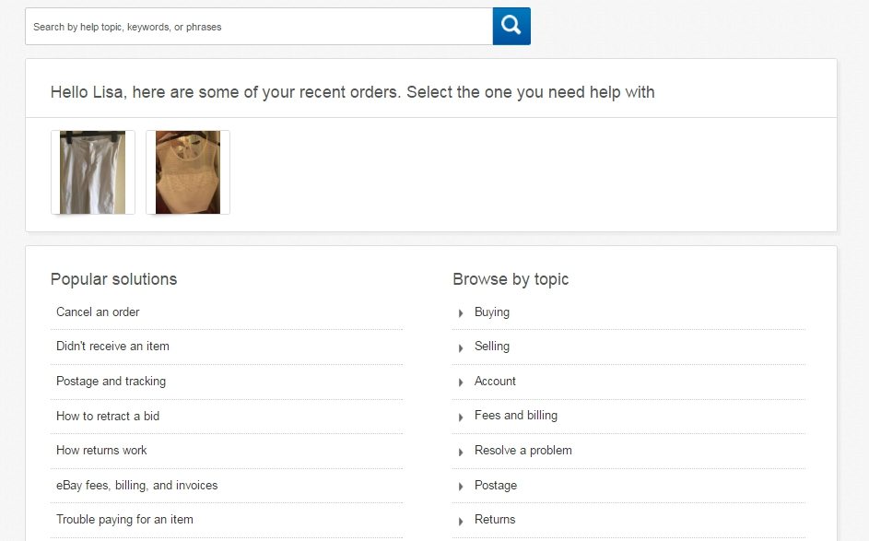Open Didn't receive an item help

(x=112, y=347)
